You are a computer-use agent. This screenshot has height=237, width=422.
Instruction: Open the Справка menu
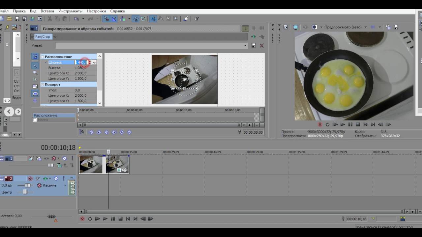click(117, 11)
